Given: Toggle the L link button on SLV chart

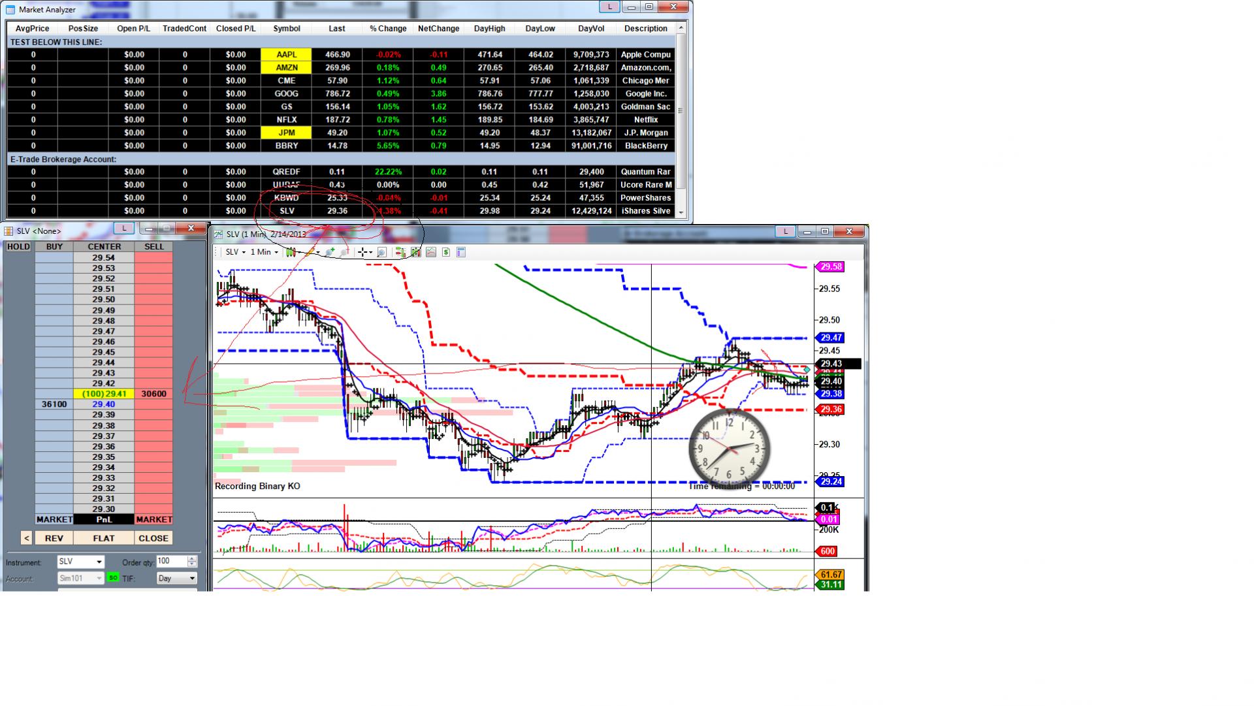Looking at the screenshot, I should (785, 231).
